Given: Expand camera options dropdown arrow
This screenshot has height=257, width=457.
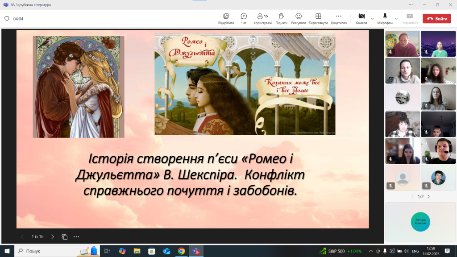Looking at the screenshot, I should click(x=372, y=19).
